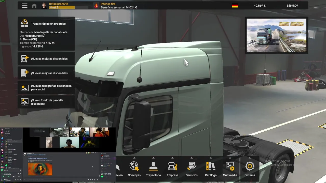Select the truck stream thumbnail in Discord
Viewport: 326px width, 183px height.
tap(59, 132)
